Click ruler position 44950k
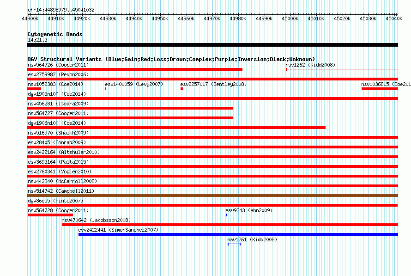Image resolution: width=411 pixels, height=276 pixels. click(x=160, y=18)
